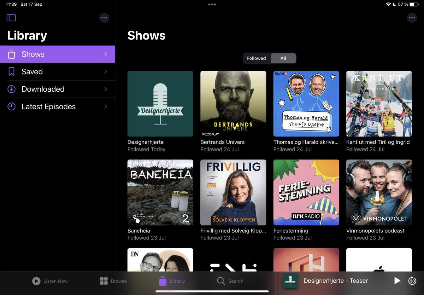Screen dimensions: 424x295
Task: Go to the Search tab
Action: click(230, 281)
